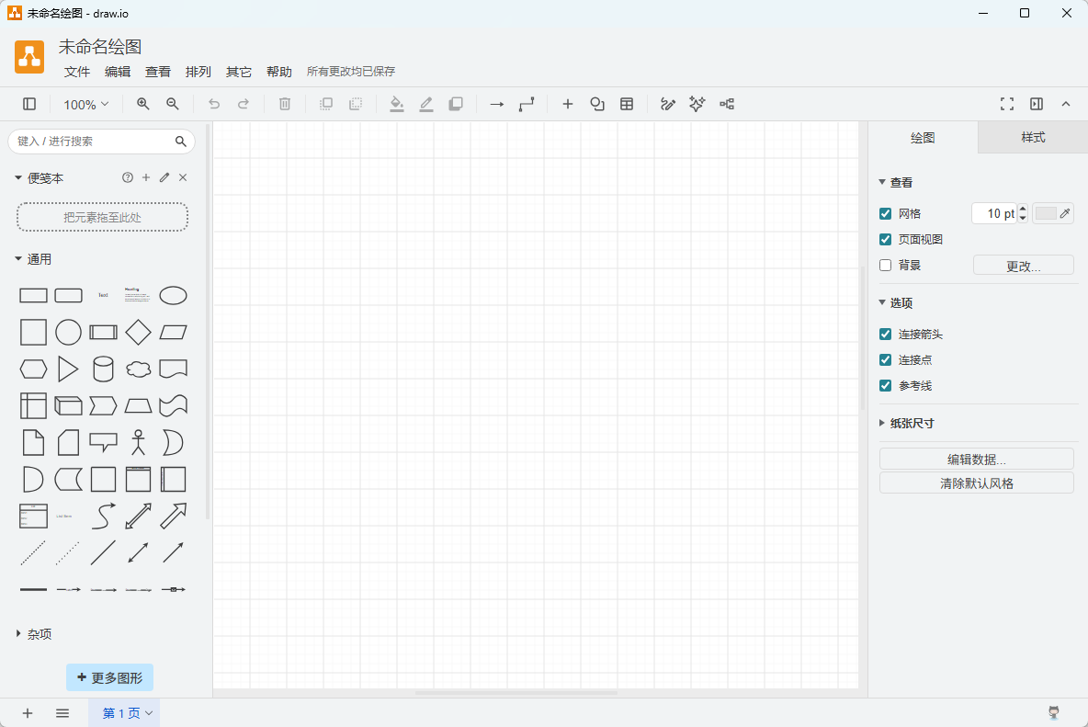
Task: Open the 查看 menu in menu bar
Action: [157, 72]
